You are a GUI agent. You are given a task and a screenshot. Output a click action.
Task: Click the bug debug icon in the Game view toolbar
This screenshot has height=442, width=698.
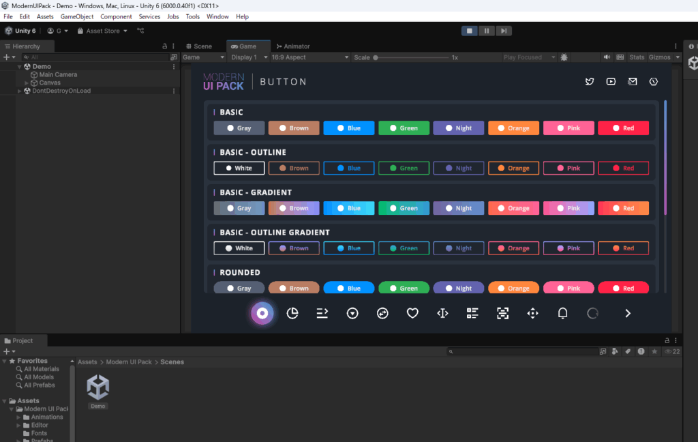(564, 57)
